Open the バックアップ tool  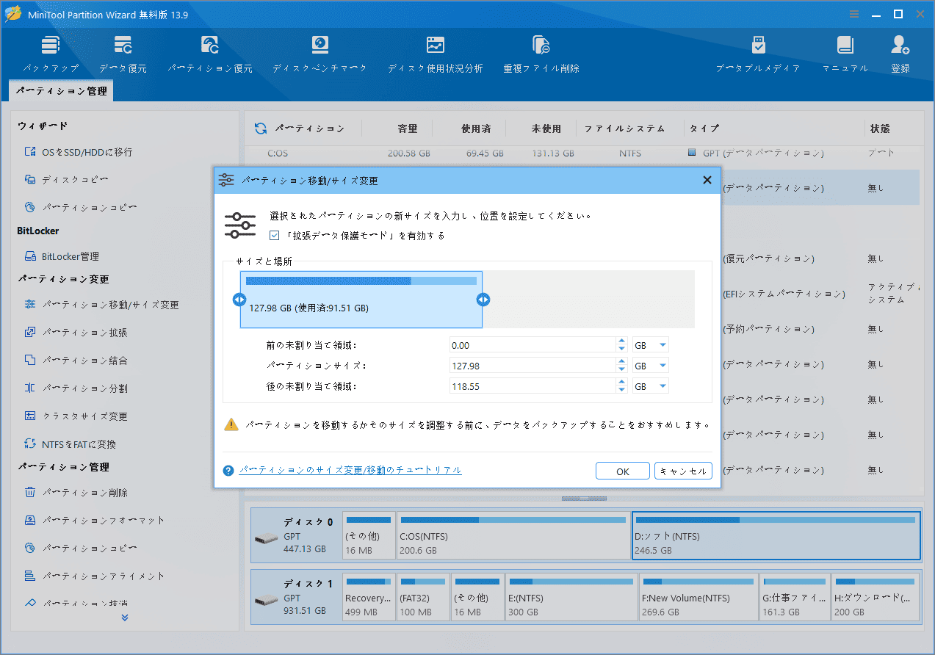(x=50, y=54)
